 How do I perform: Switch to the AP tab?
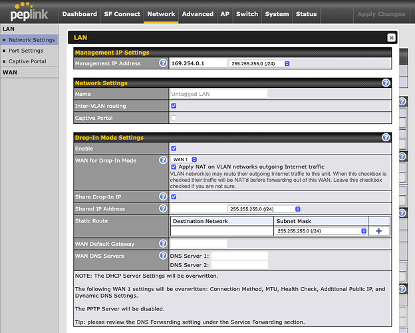click(225, 14)
